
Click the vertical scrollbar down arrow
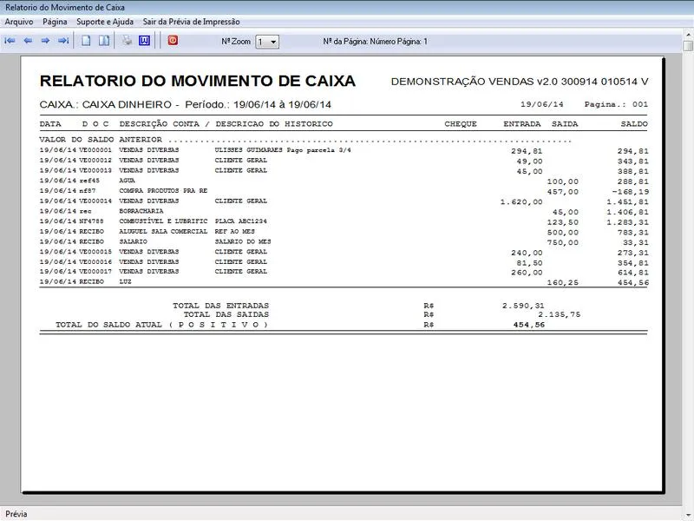point(687,498)
